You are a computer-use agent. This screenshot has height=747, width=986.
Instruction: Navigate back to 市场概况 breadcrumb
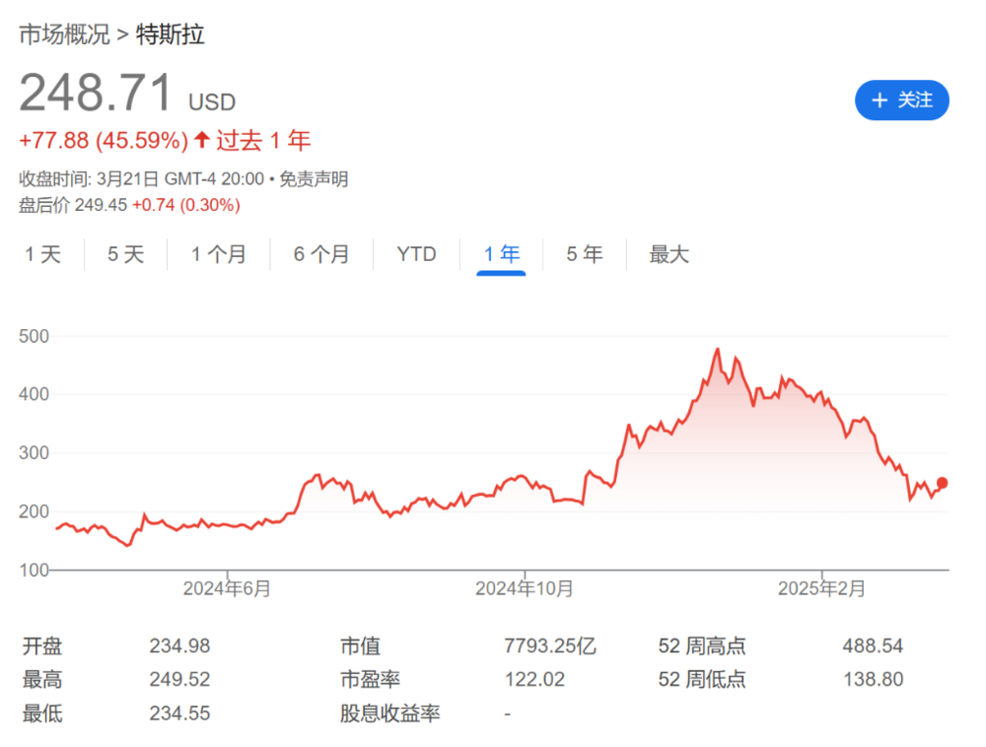click(63, 34)
